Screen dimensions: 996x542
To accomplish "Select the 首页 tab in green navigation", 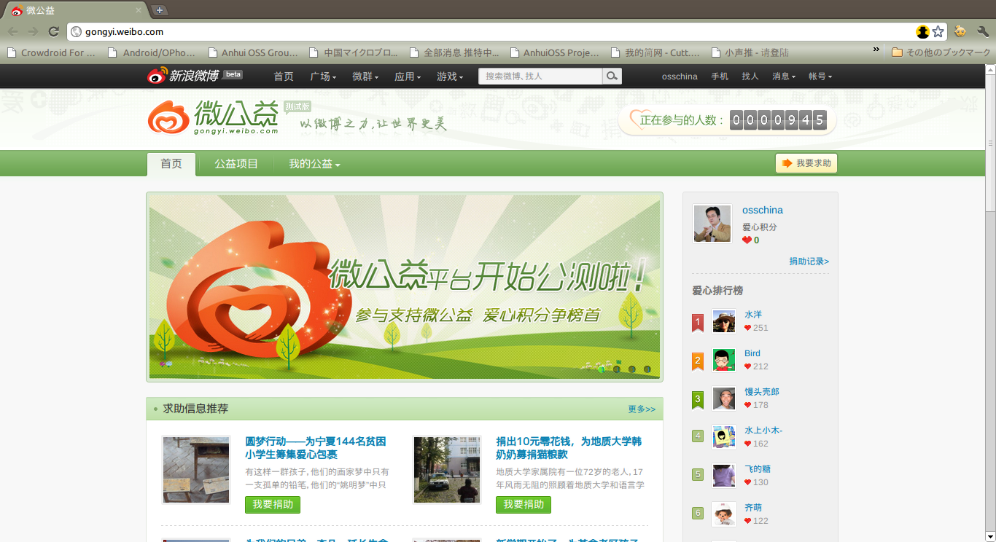I will (x=171, y=164).
